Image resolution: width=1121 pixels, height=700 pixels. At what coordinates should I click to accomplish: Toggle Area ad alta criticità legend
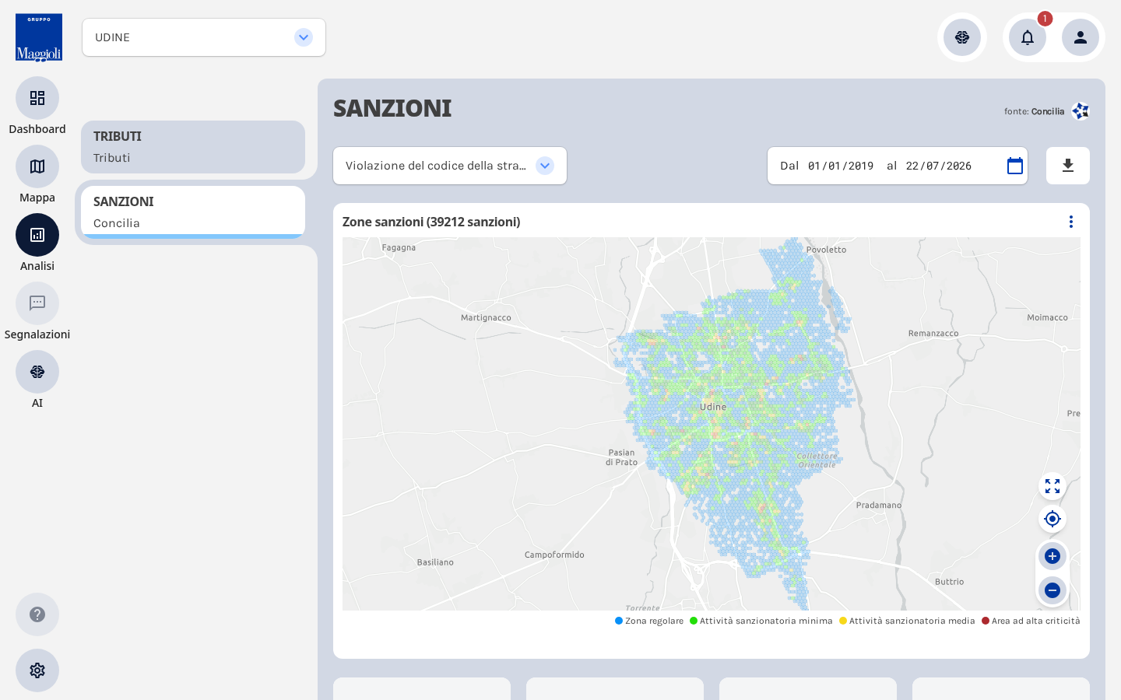click(x=1031, y=621)
